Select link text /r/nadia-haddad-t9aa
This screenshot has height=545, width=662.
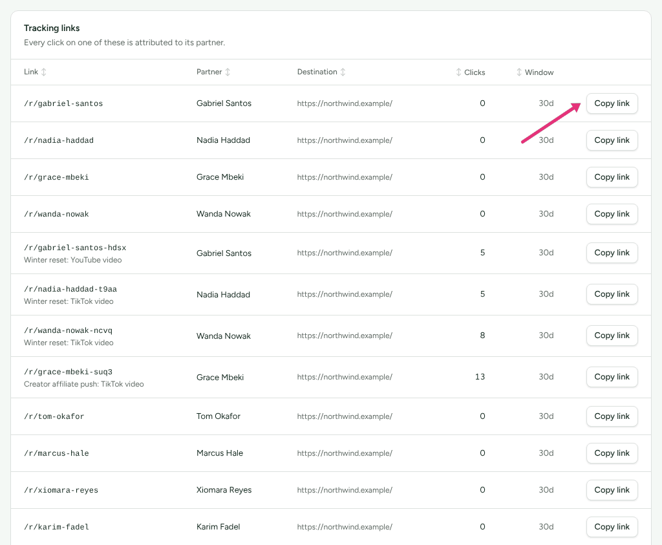click(x=70, y=289)
